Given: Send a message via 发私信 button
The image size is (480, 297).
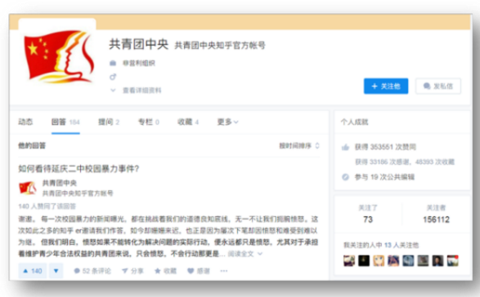Looking at the screenshot, I should coord(438,86).
